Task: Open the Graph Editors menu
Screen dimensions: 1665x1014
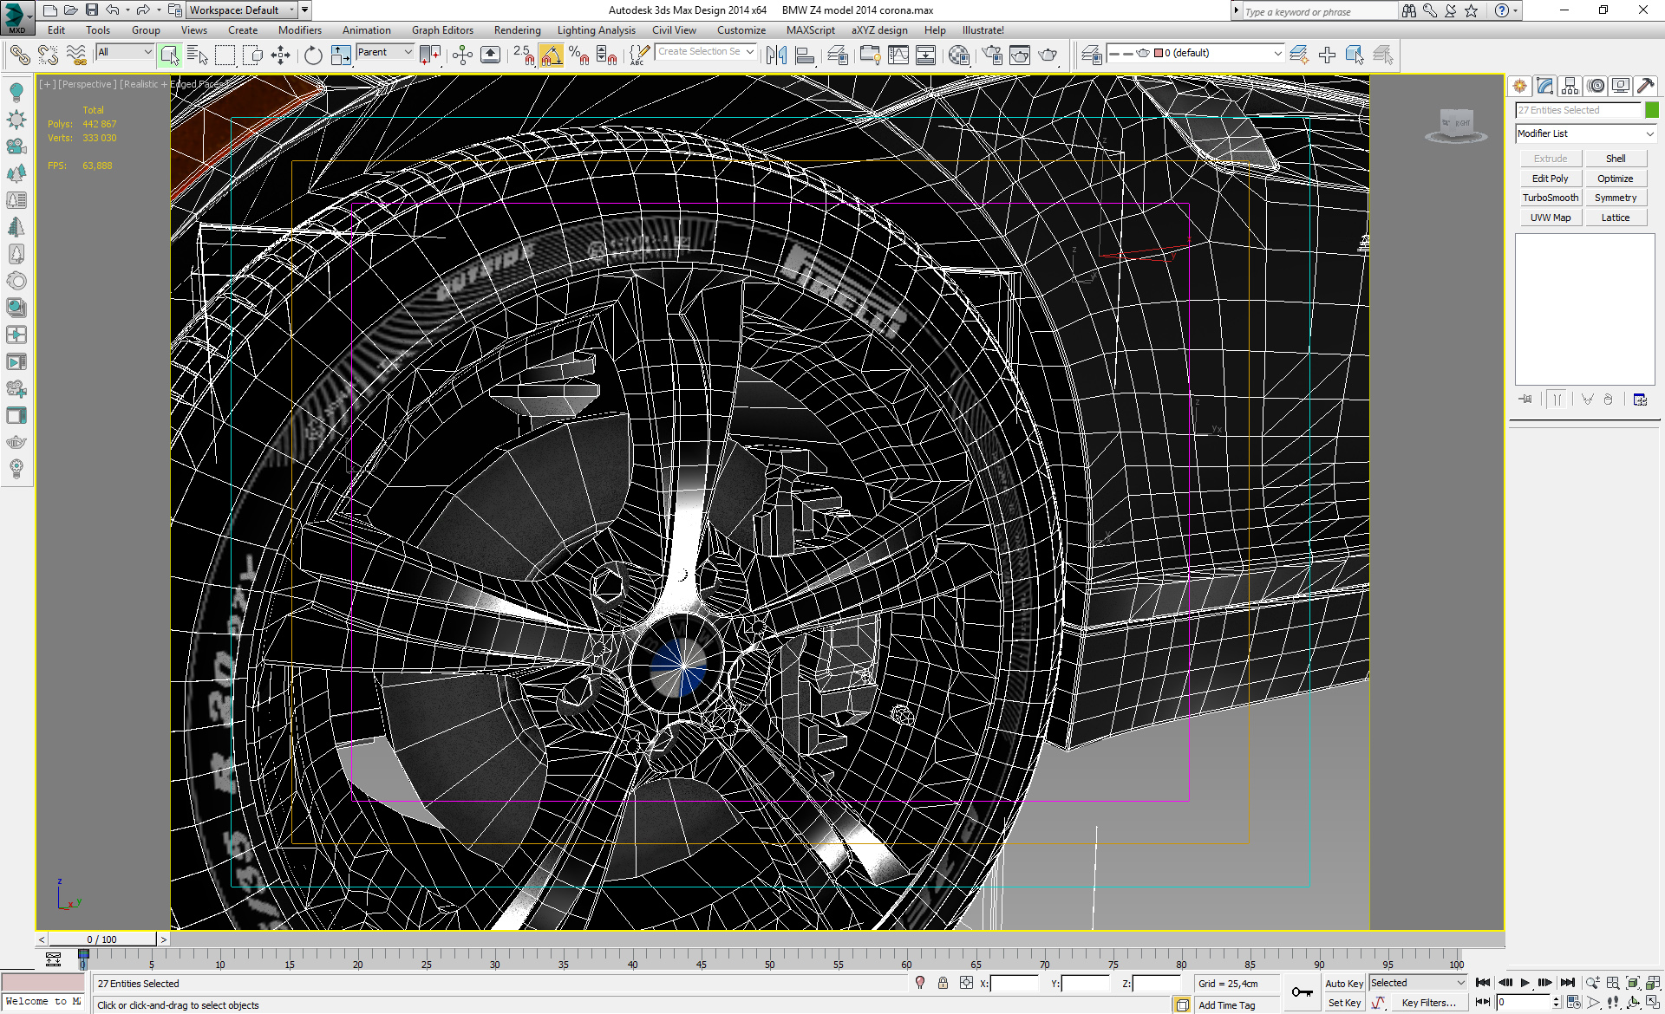Action: tap(442, 30)
